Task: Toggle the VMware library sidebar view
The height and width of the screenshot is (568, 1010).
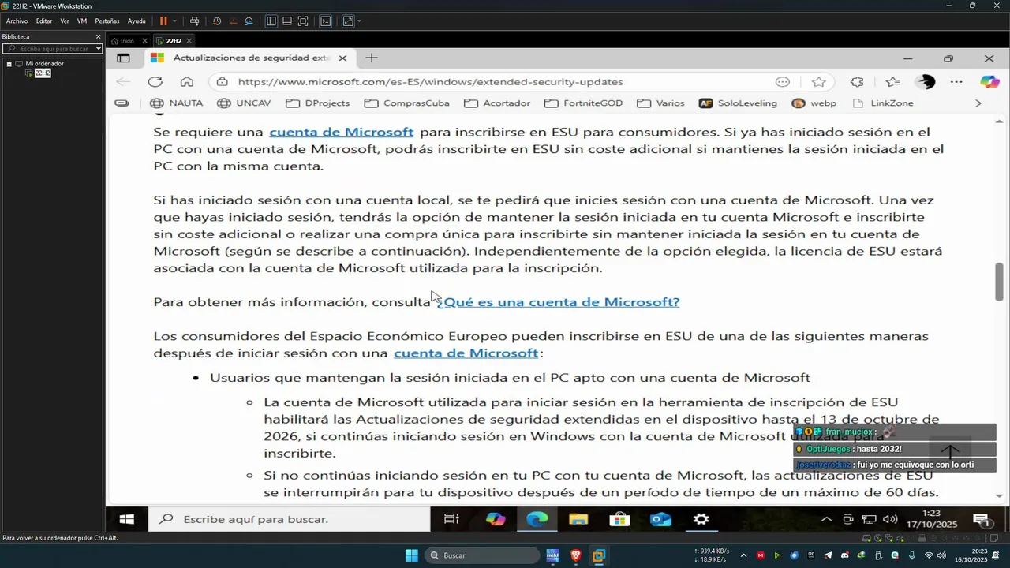Action: pos(271,21)
